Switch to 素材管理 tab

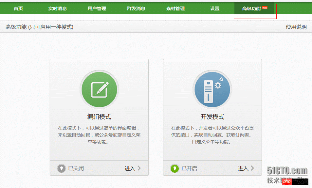click(x=175, y=8)
